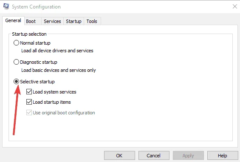
Task: Open the Services tab
Action: tap(52, 21)
